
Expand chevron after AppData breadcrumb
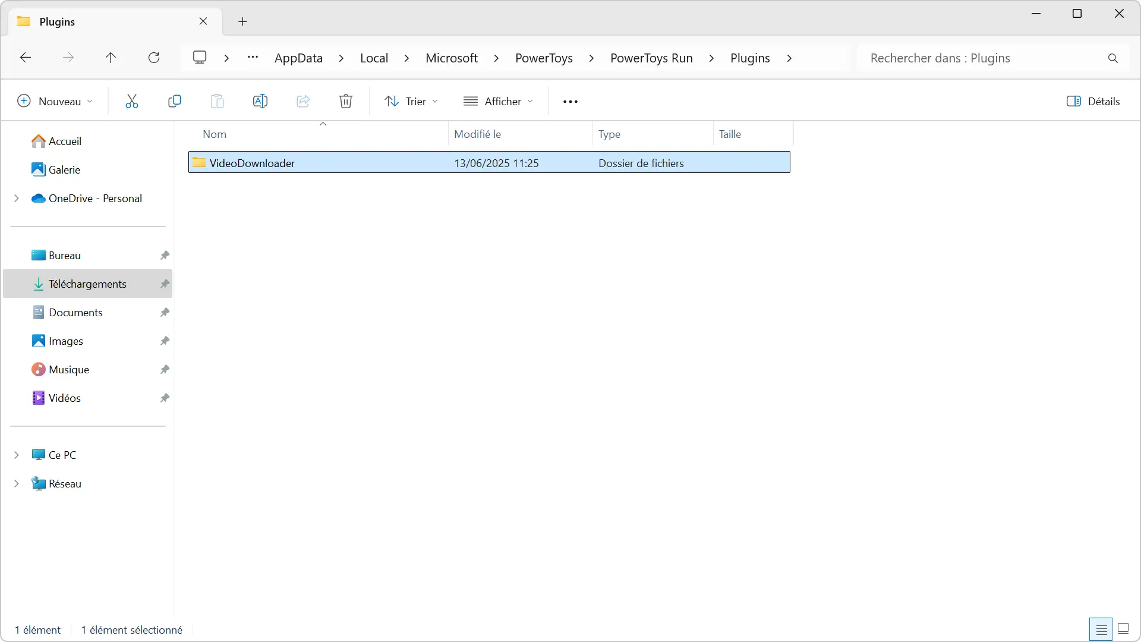341,58
